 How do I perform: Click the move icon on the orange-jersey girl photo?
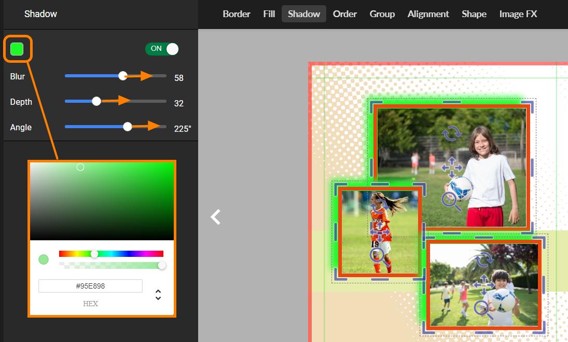(x=379, y=231)
